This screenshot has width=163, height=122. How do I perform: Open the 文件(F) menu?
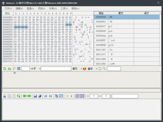pyautogui.click(x=8, y=8)
